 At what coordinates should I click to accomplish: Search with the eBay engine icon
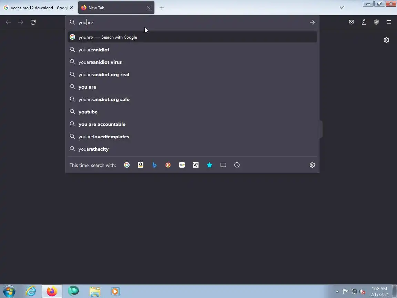click(x=182, y=165)
